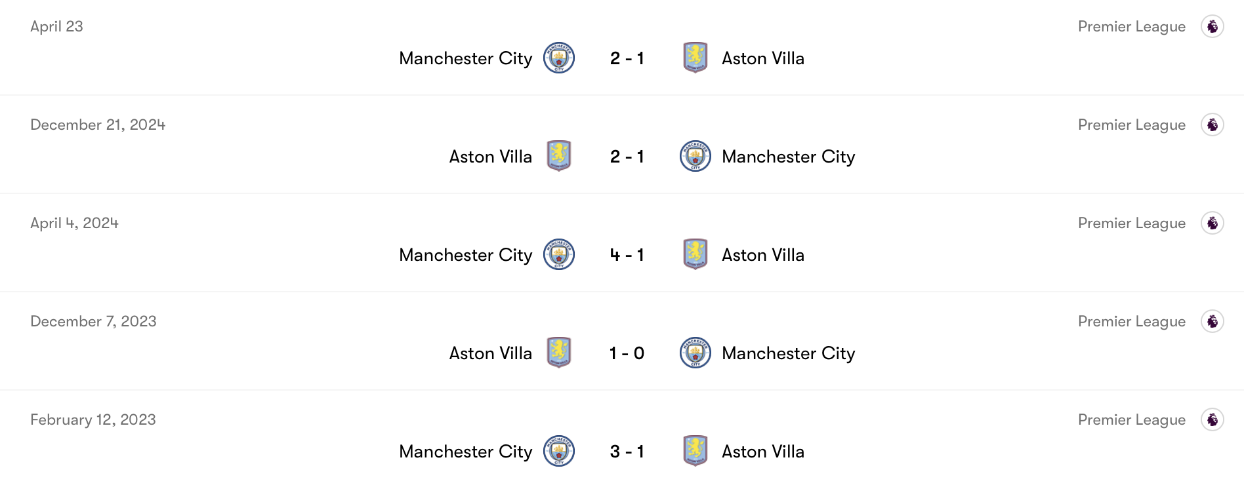Click Manchester City crest in April 23 match
The width and height of the screenshot is (1244, 485).
(x=559, y=58)
